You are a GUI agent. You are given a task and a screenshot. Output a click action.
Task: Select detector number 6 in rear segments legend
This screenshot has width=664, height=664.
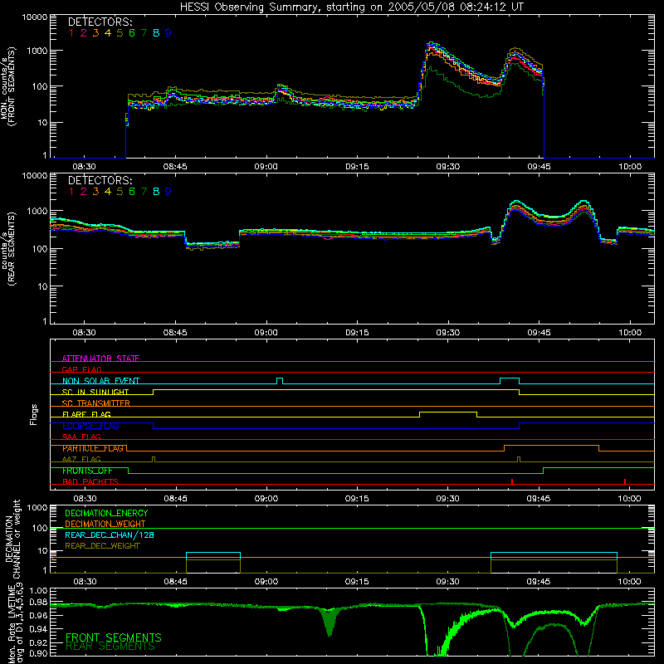click(x=132, y=192)
